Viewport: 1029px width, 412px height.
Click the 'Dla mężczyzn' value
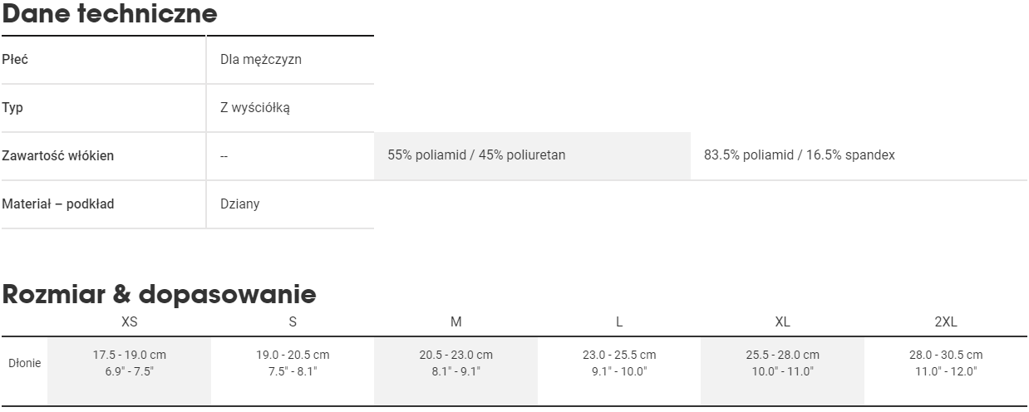[x=260, y=60]
